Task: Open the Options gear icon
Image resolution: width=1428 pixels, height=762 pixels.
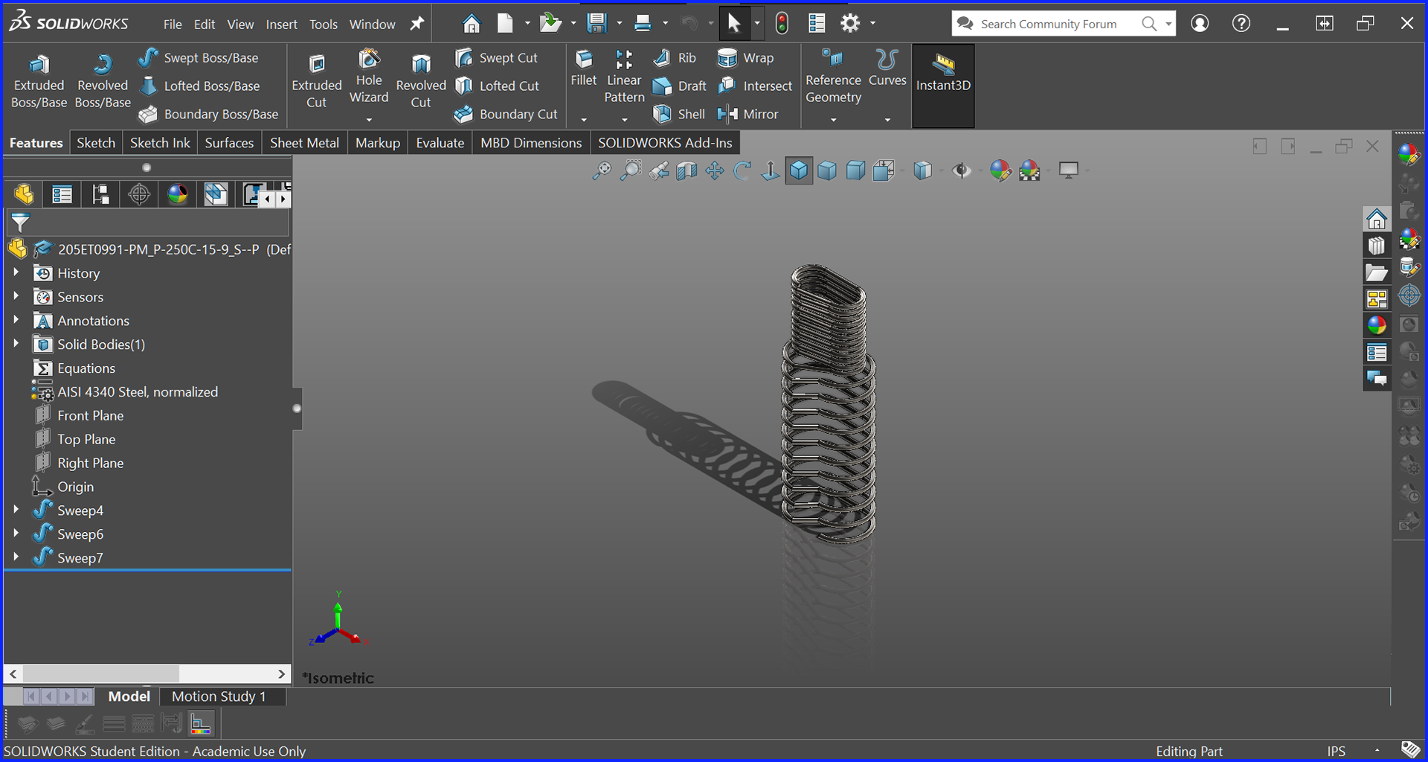Action: (x=850, y=24)
